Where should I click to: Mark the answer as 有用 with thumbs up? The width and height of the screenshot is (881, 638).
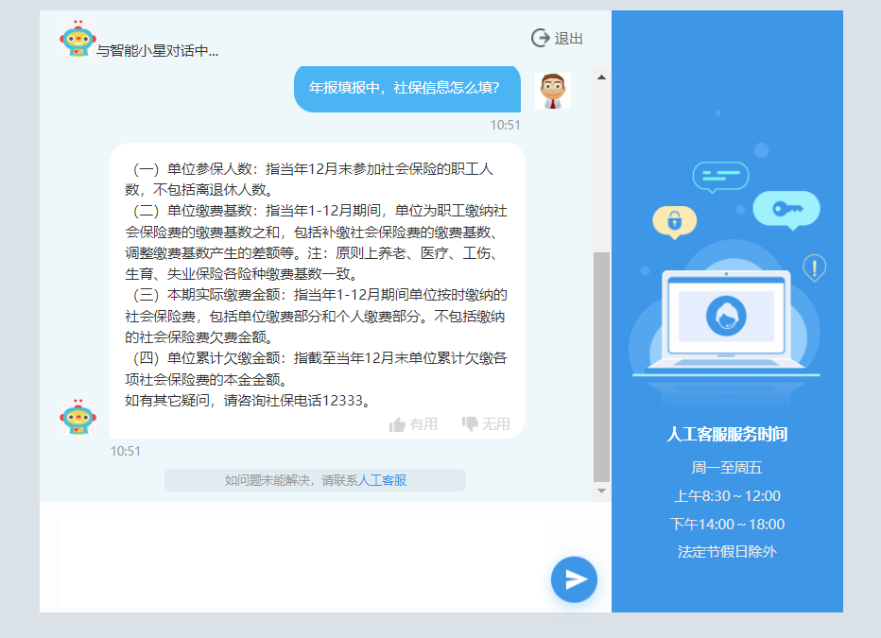pos(413,424)
